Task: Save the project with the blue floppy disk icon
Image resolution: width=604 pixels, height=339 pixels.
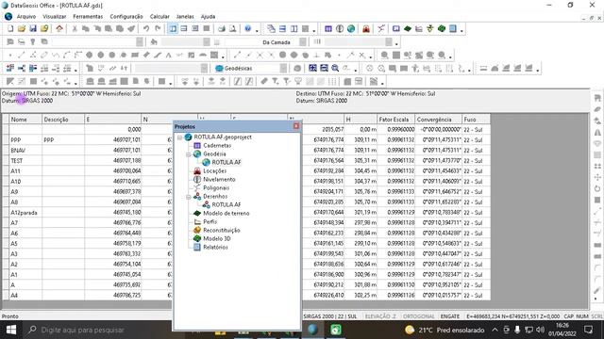Action: tap(33, 29)
